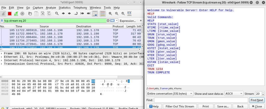This screenshot has height=109, width=266.
Task: Open the Capture menu
Action: click(x=38, y=8)
